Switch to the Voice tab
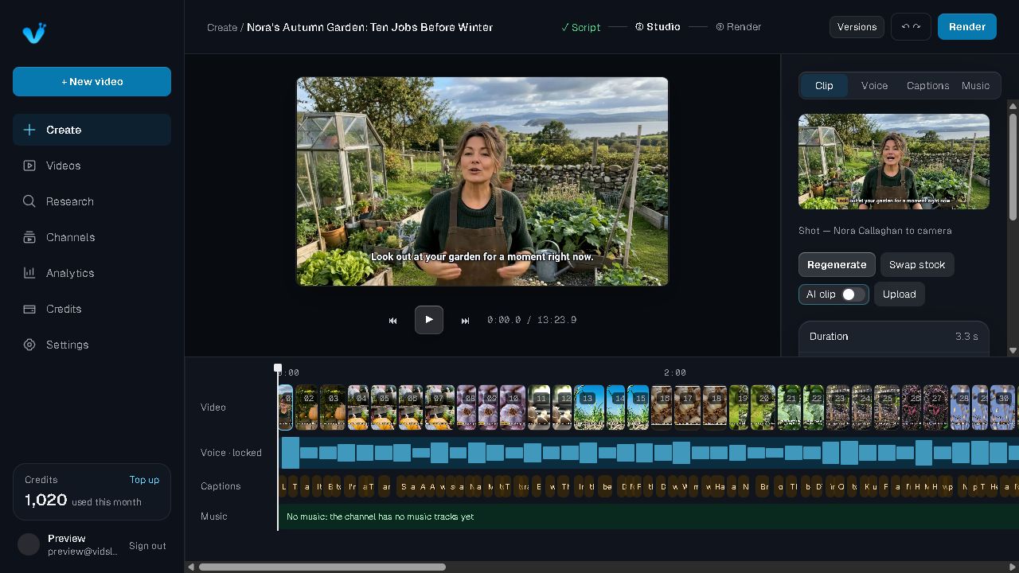 click(x=874, y=86)
